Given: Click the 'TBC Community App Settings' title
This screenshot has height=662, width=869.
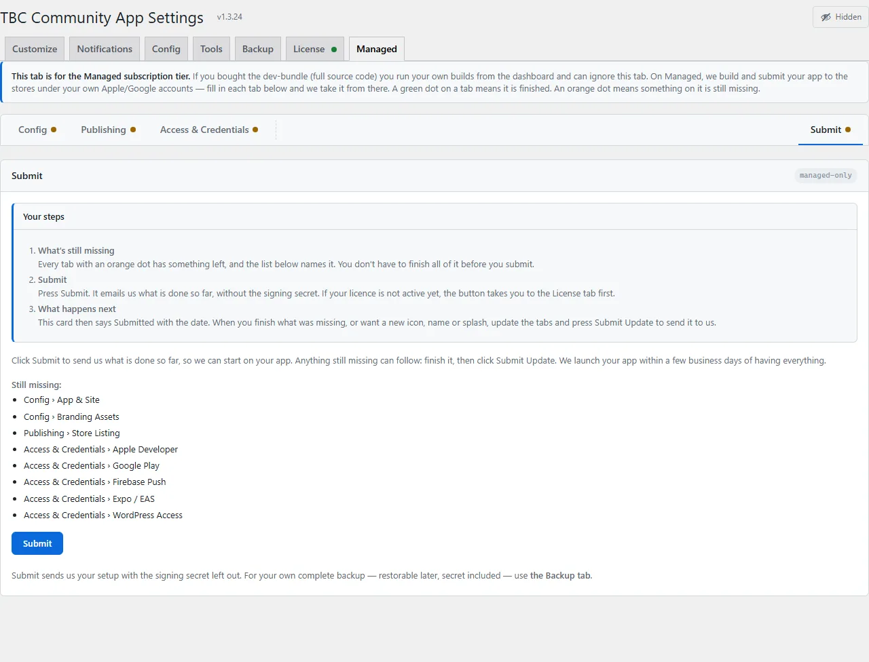Looking at the screenshot, I should [x=102, y=18].
